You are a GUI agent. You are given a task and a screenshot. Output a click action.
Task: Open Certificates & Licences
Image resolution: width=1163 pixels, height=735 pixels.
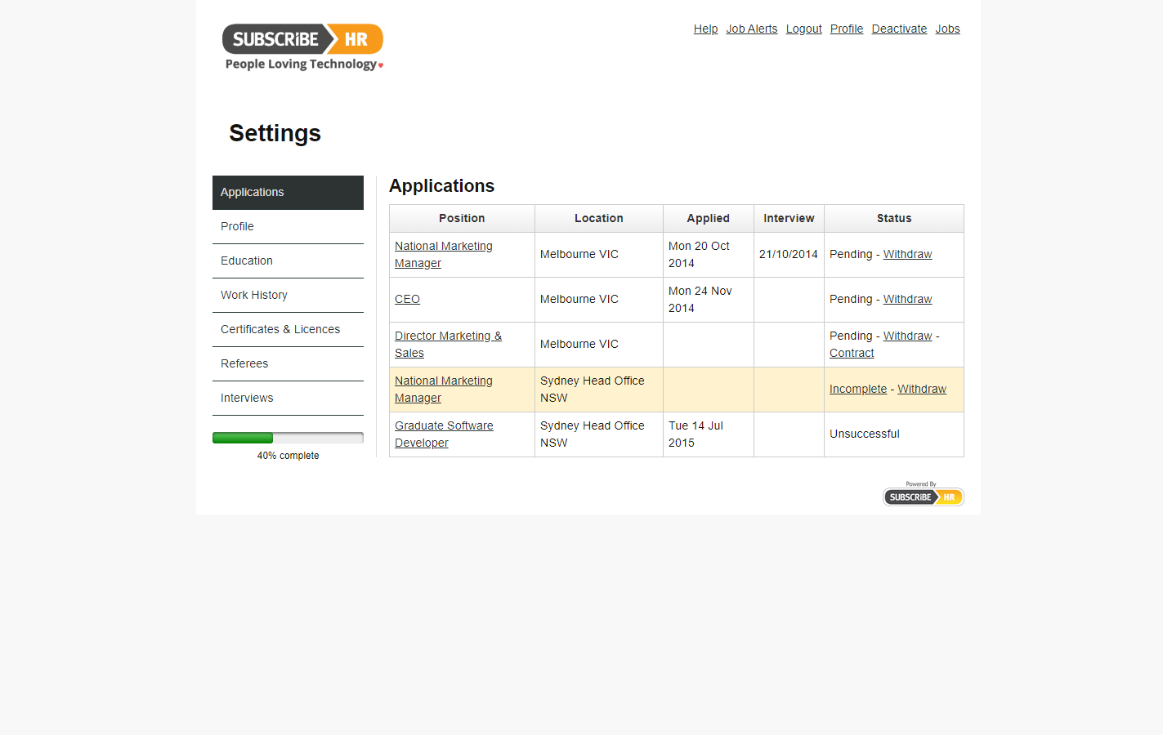click(280, 329)
